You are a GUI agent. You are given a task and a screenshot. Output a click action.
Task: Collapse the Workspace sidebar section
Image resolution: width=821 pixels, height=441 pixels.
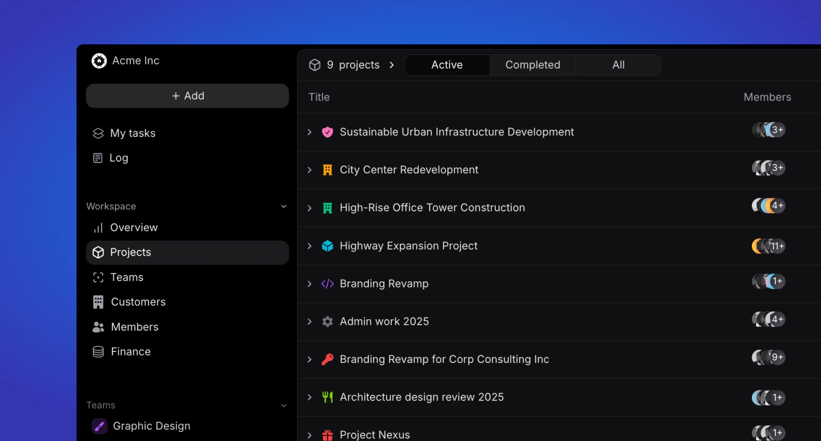click(284, 207)
